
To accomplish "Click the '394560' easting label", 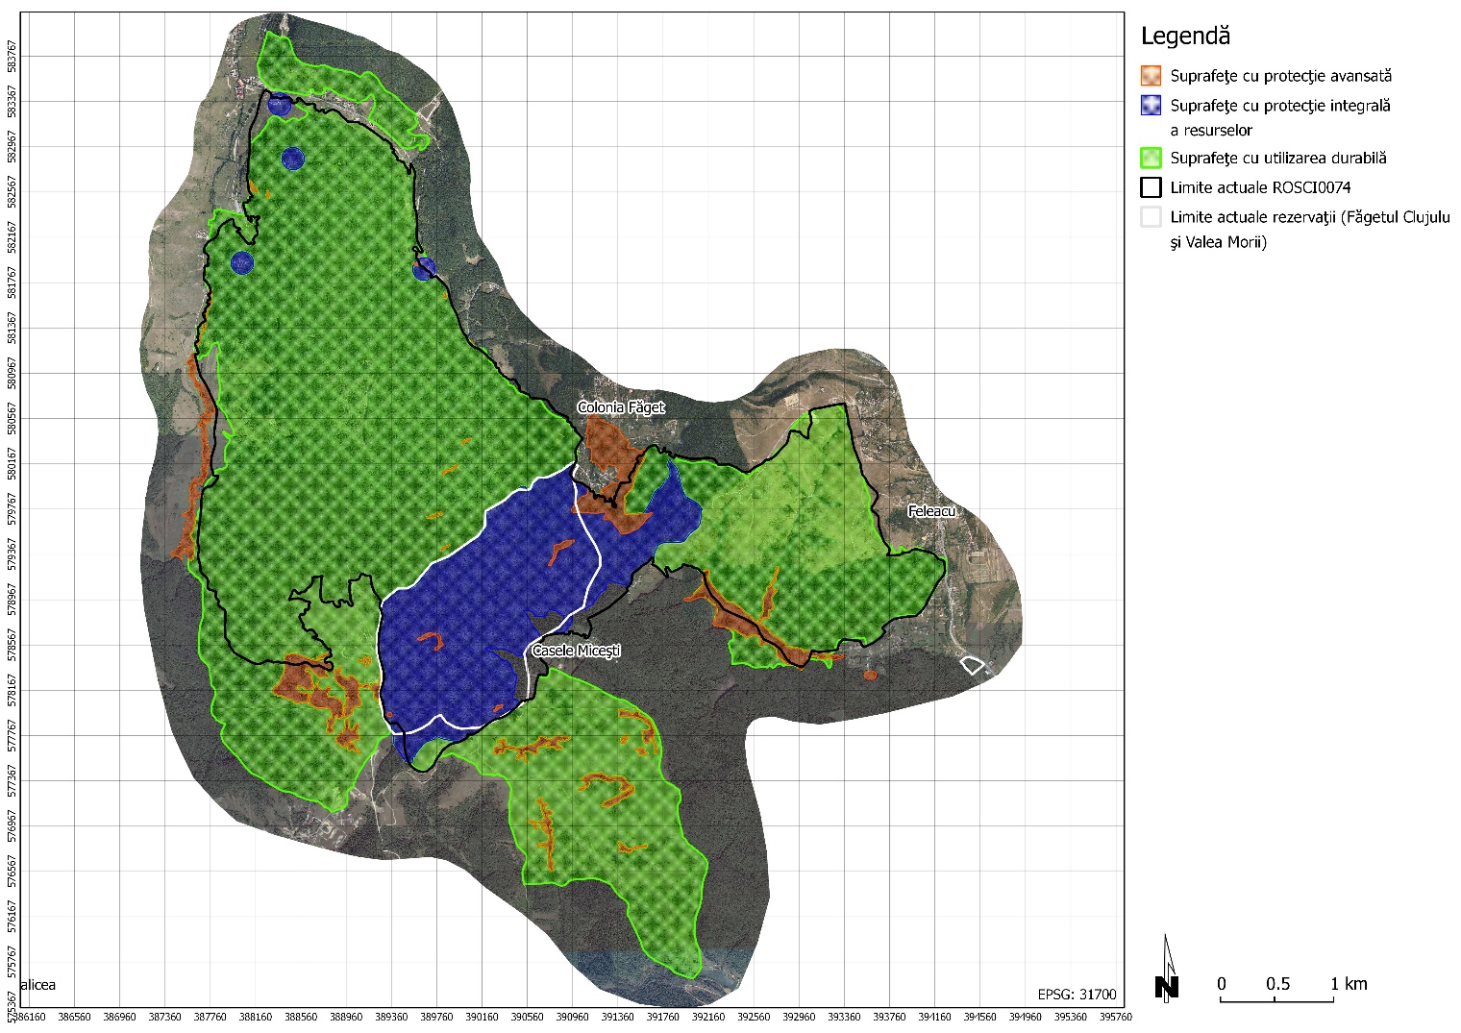I will pyautogui.click(x=979, y=1016).
